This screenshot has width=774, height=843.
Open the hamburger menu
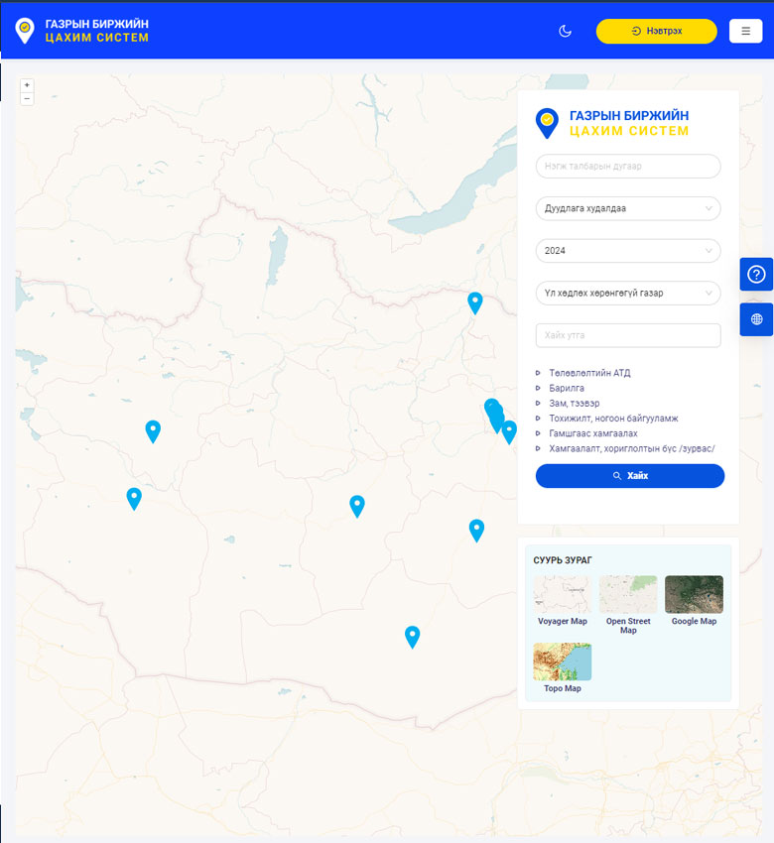745,31
